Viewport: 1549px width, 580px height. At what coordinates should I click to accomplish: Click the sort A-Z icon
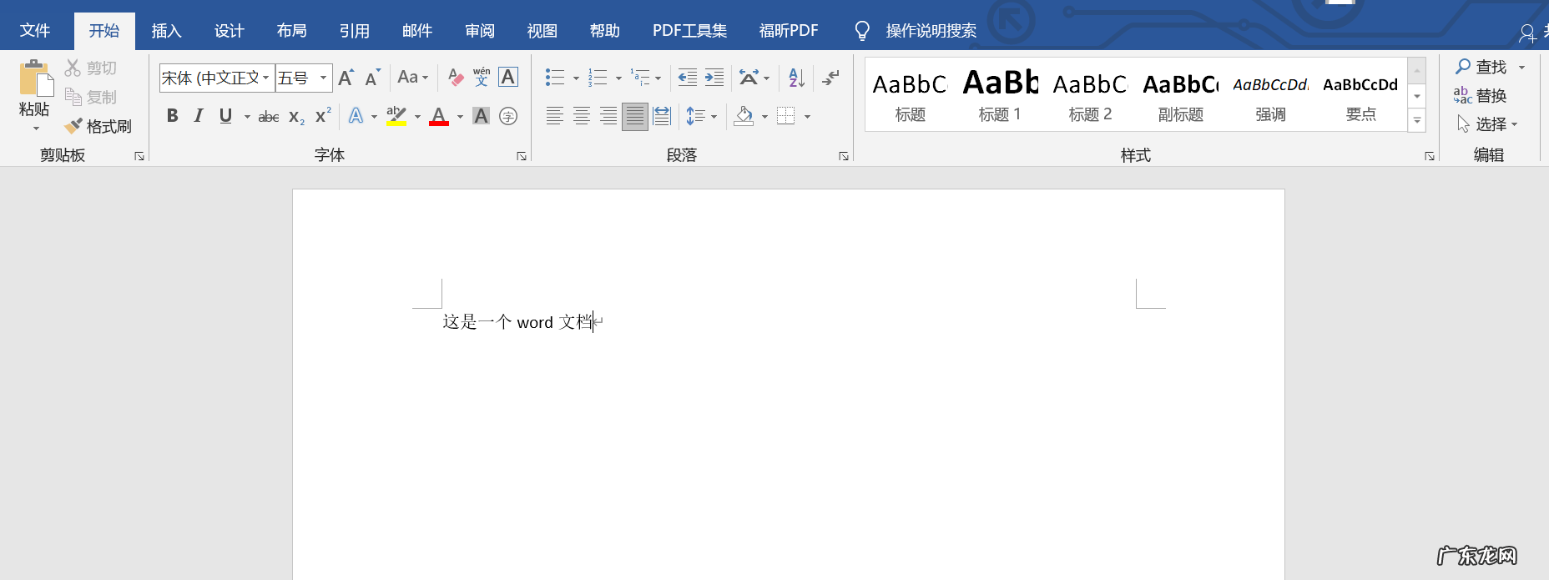point(796,78)
